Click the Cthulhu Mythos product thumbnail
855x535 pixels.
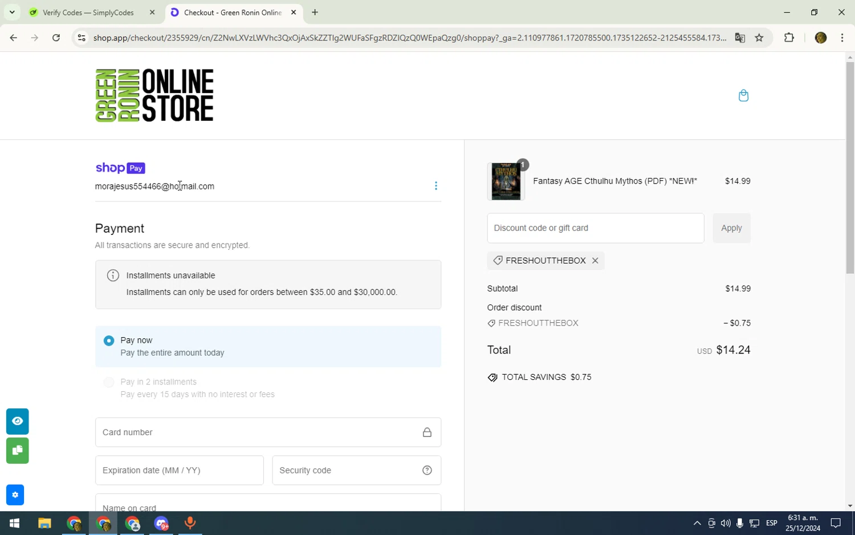pyautogui.click(x=506, y=181)
